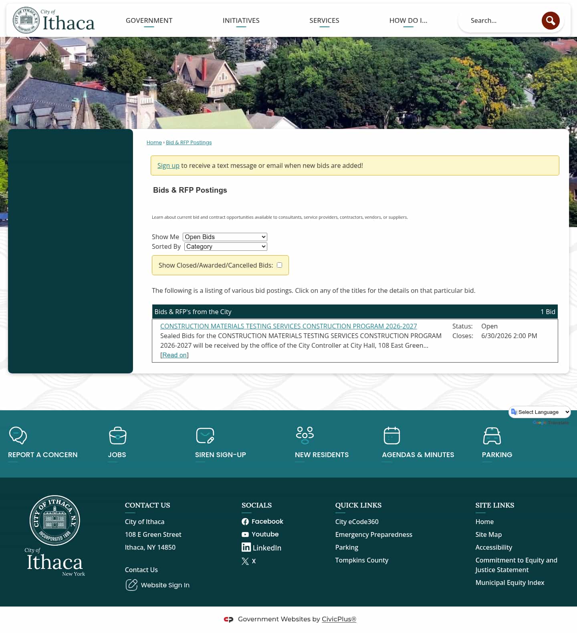The height and width of the screenshot is (633, 577).
Task: Click the Parking quick action label
Action: pos(497,455)
